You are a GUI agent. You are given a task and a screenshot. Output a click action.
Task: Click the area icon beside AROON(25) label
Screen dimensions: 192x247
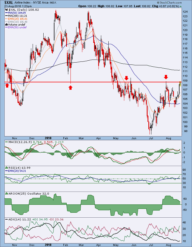click(x=6, y=193)
